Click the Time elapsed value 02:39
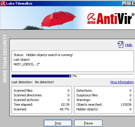The height and width of the screenshot is (127, 135). click(65, 105)
